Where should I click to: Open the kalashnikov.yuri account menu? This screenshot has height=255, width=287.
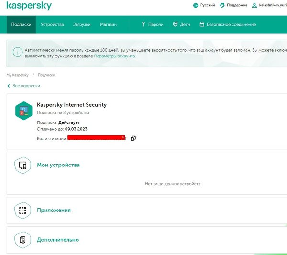(x=273, y=5)
